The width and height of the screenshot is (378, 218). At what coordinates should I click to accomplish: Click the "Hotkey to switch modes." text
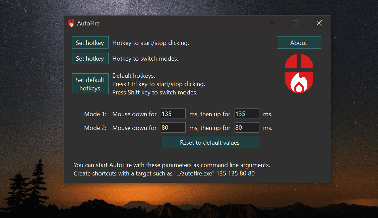click(x=145, y=59)
